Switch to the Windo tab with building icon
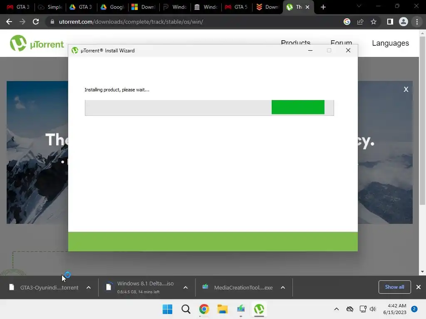The width and height of the screenshot is (426, 319). (x=206, y=7)
